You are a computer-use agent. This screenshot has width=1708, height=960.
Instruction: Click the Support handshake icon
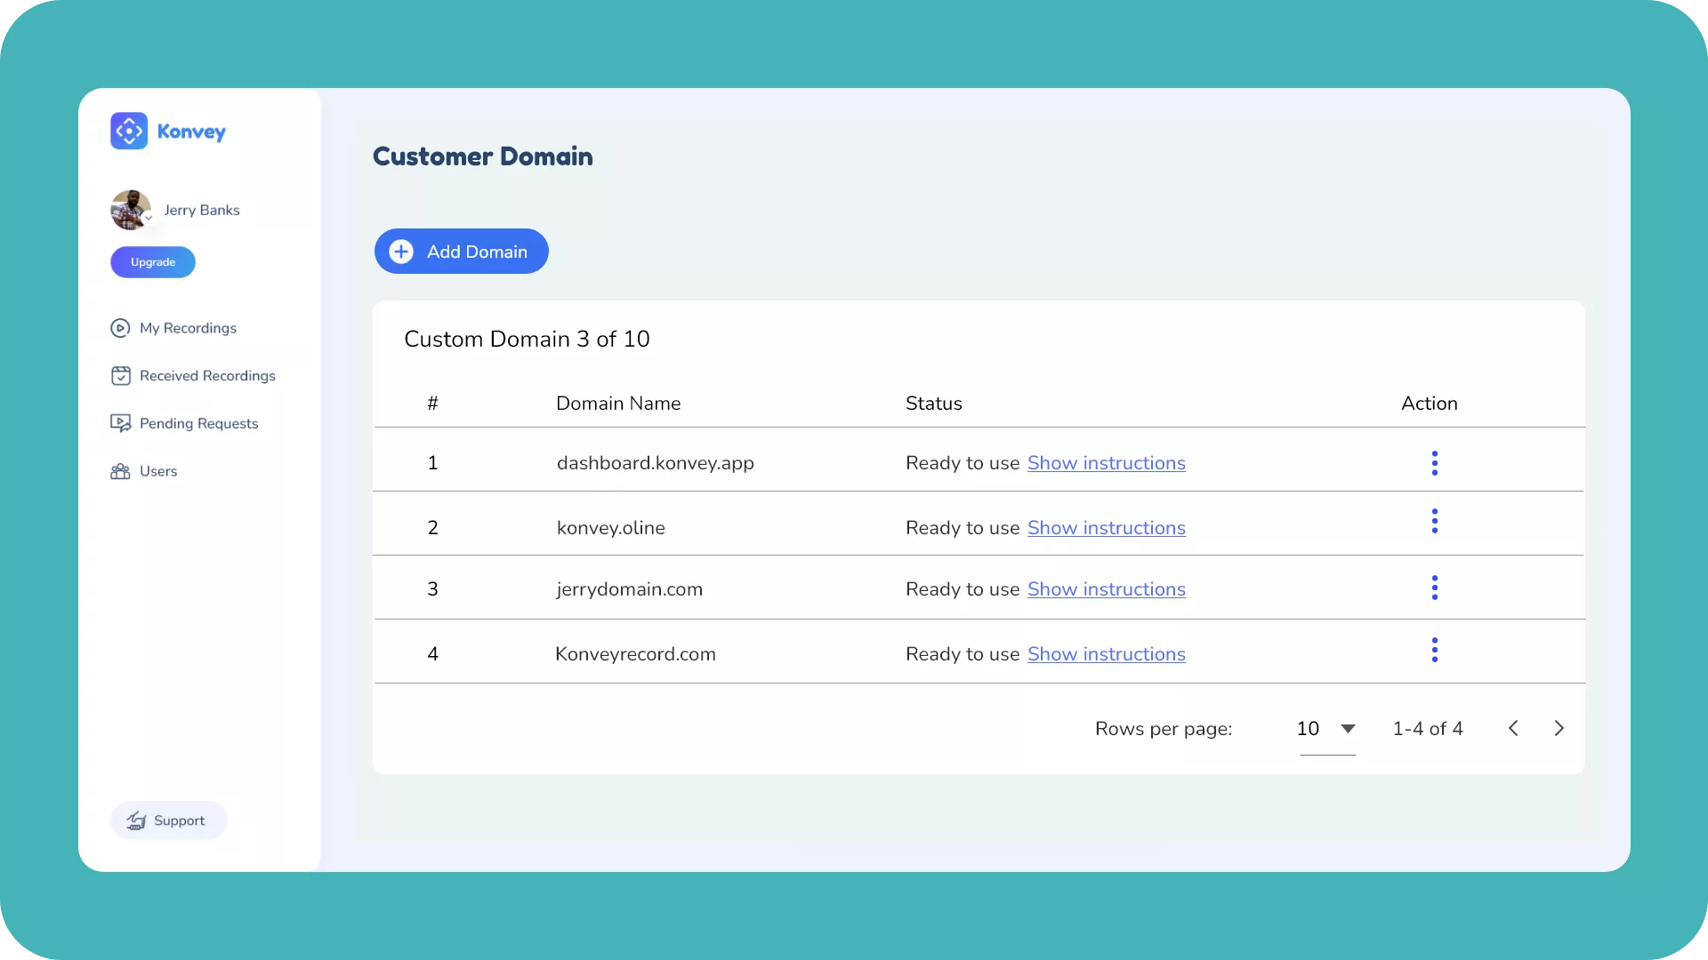point(136,820)
